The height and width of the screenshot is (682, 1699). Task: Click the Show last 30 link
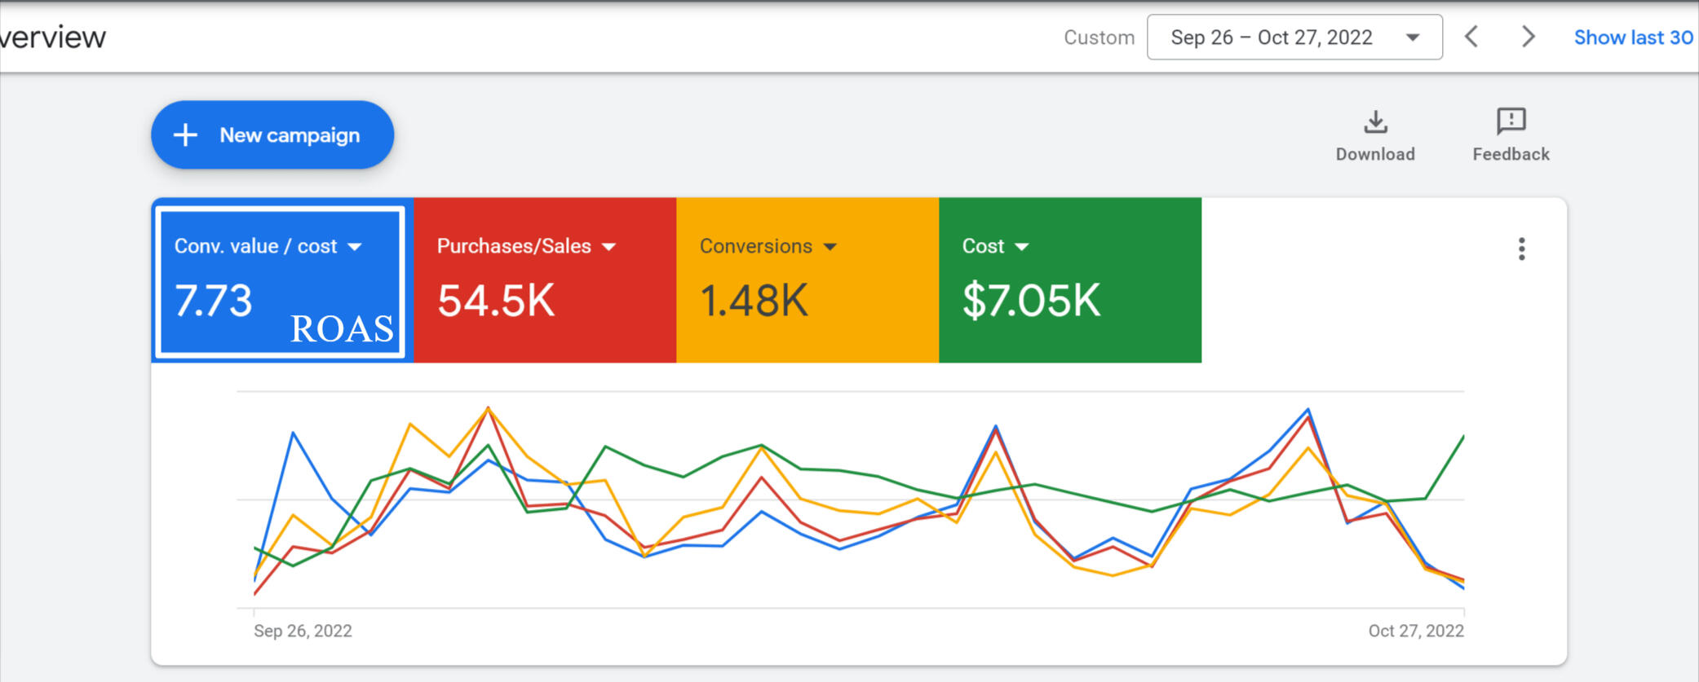[1633, 37]
